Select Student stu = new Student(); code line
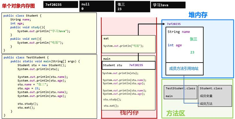 (x=42, y=65)
